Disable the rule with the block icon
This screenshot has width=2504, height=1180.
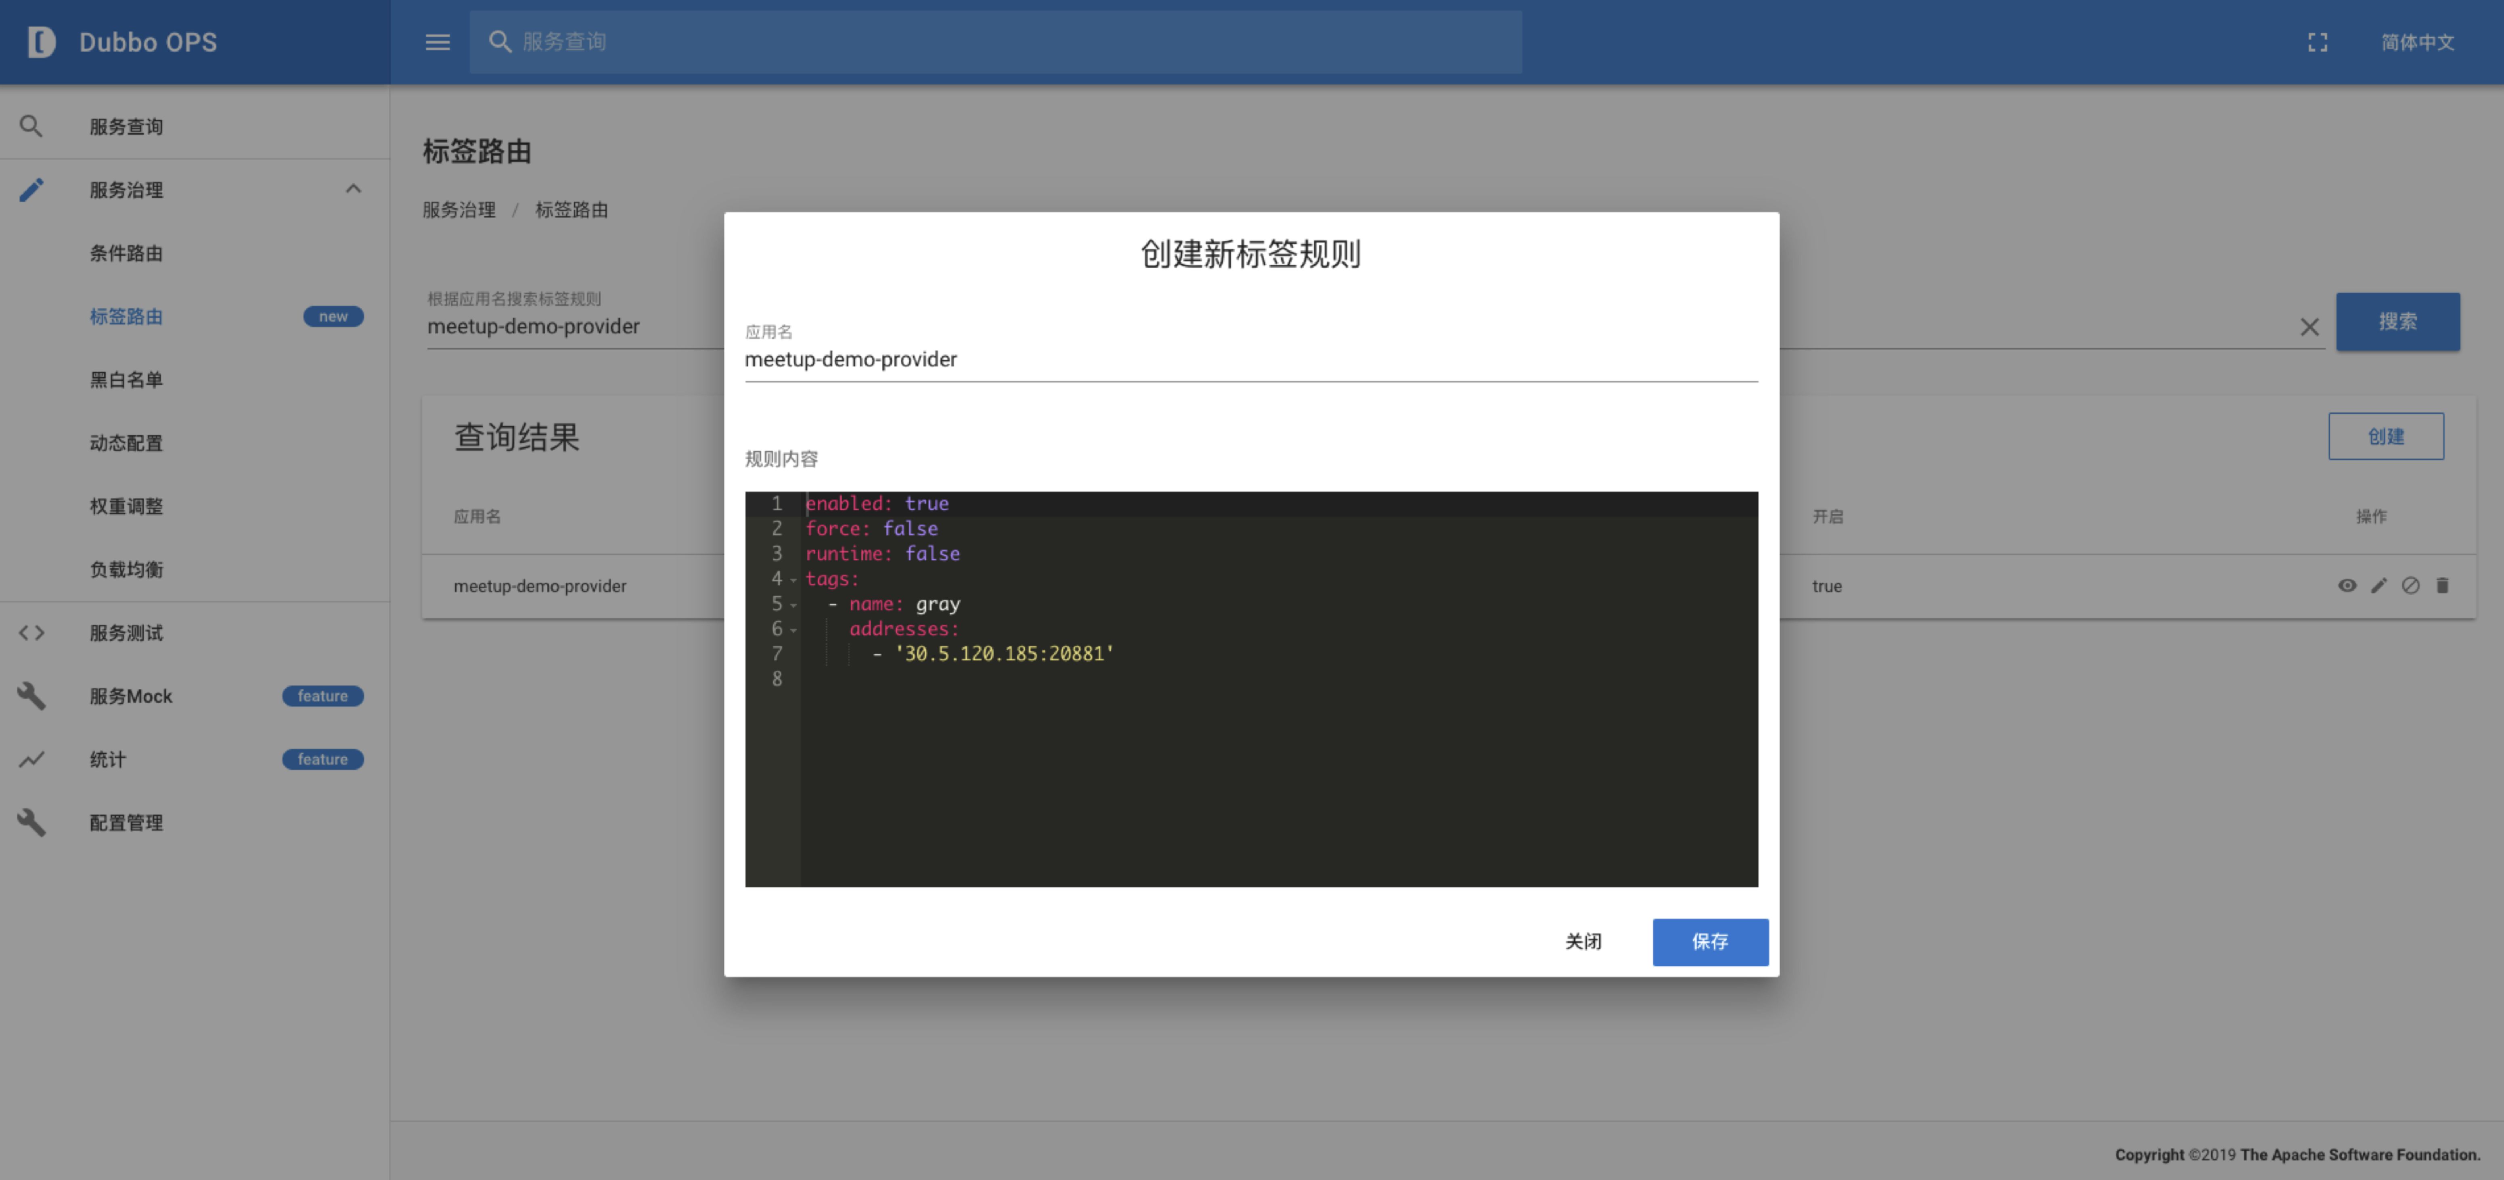(2411, 585)
